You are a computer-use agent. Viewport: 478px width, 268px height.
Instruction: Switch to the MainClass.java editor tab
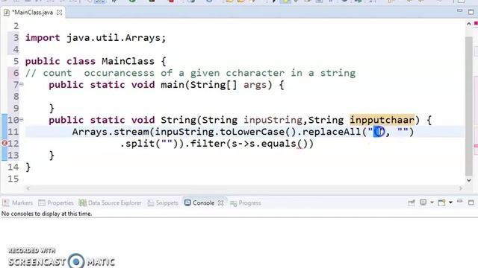[x=32, y=13]
